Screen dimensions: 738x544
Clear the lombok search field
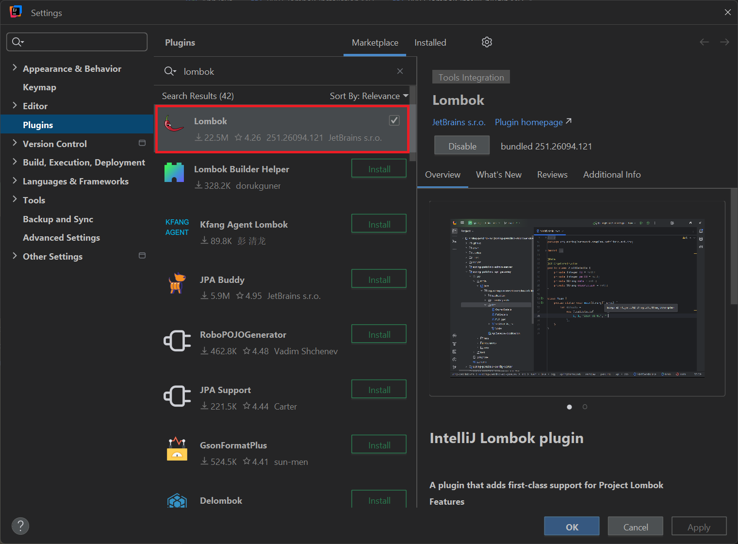pyautogui.click(x=400, y=71)
